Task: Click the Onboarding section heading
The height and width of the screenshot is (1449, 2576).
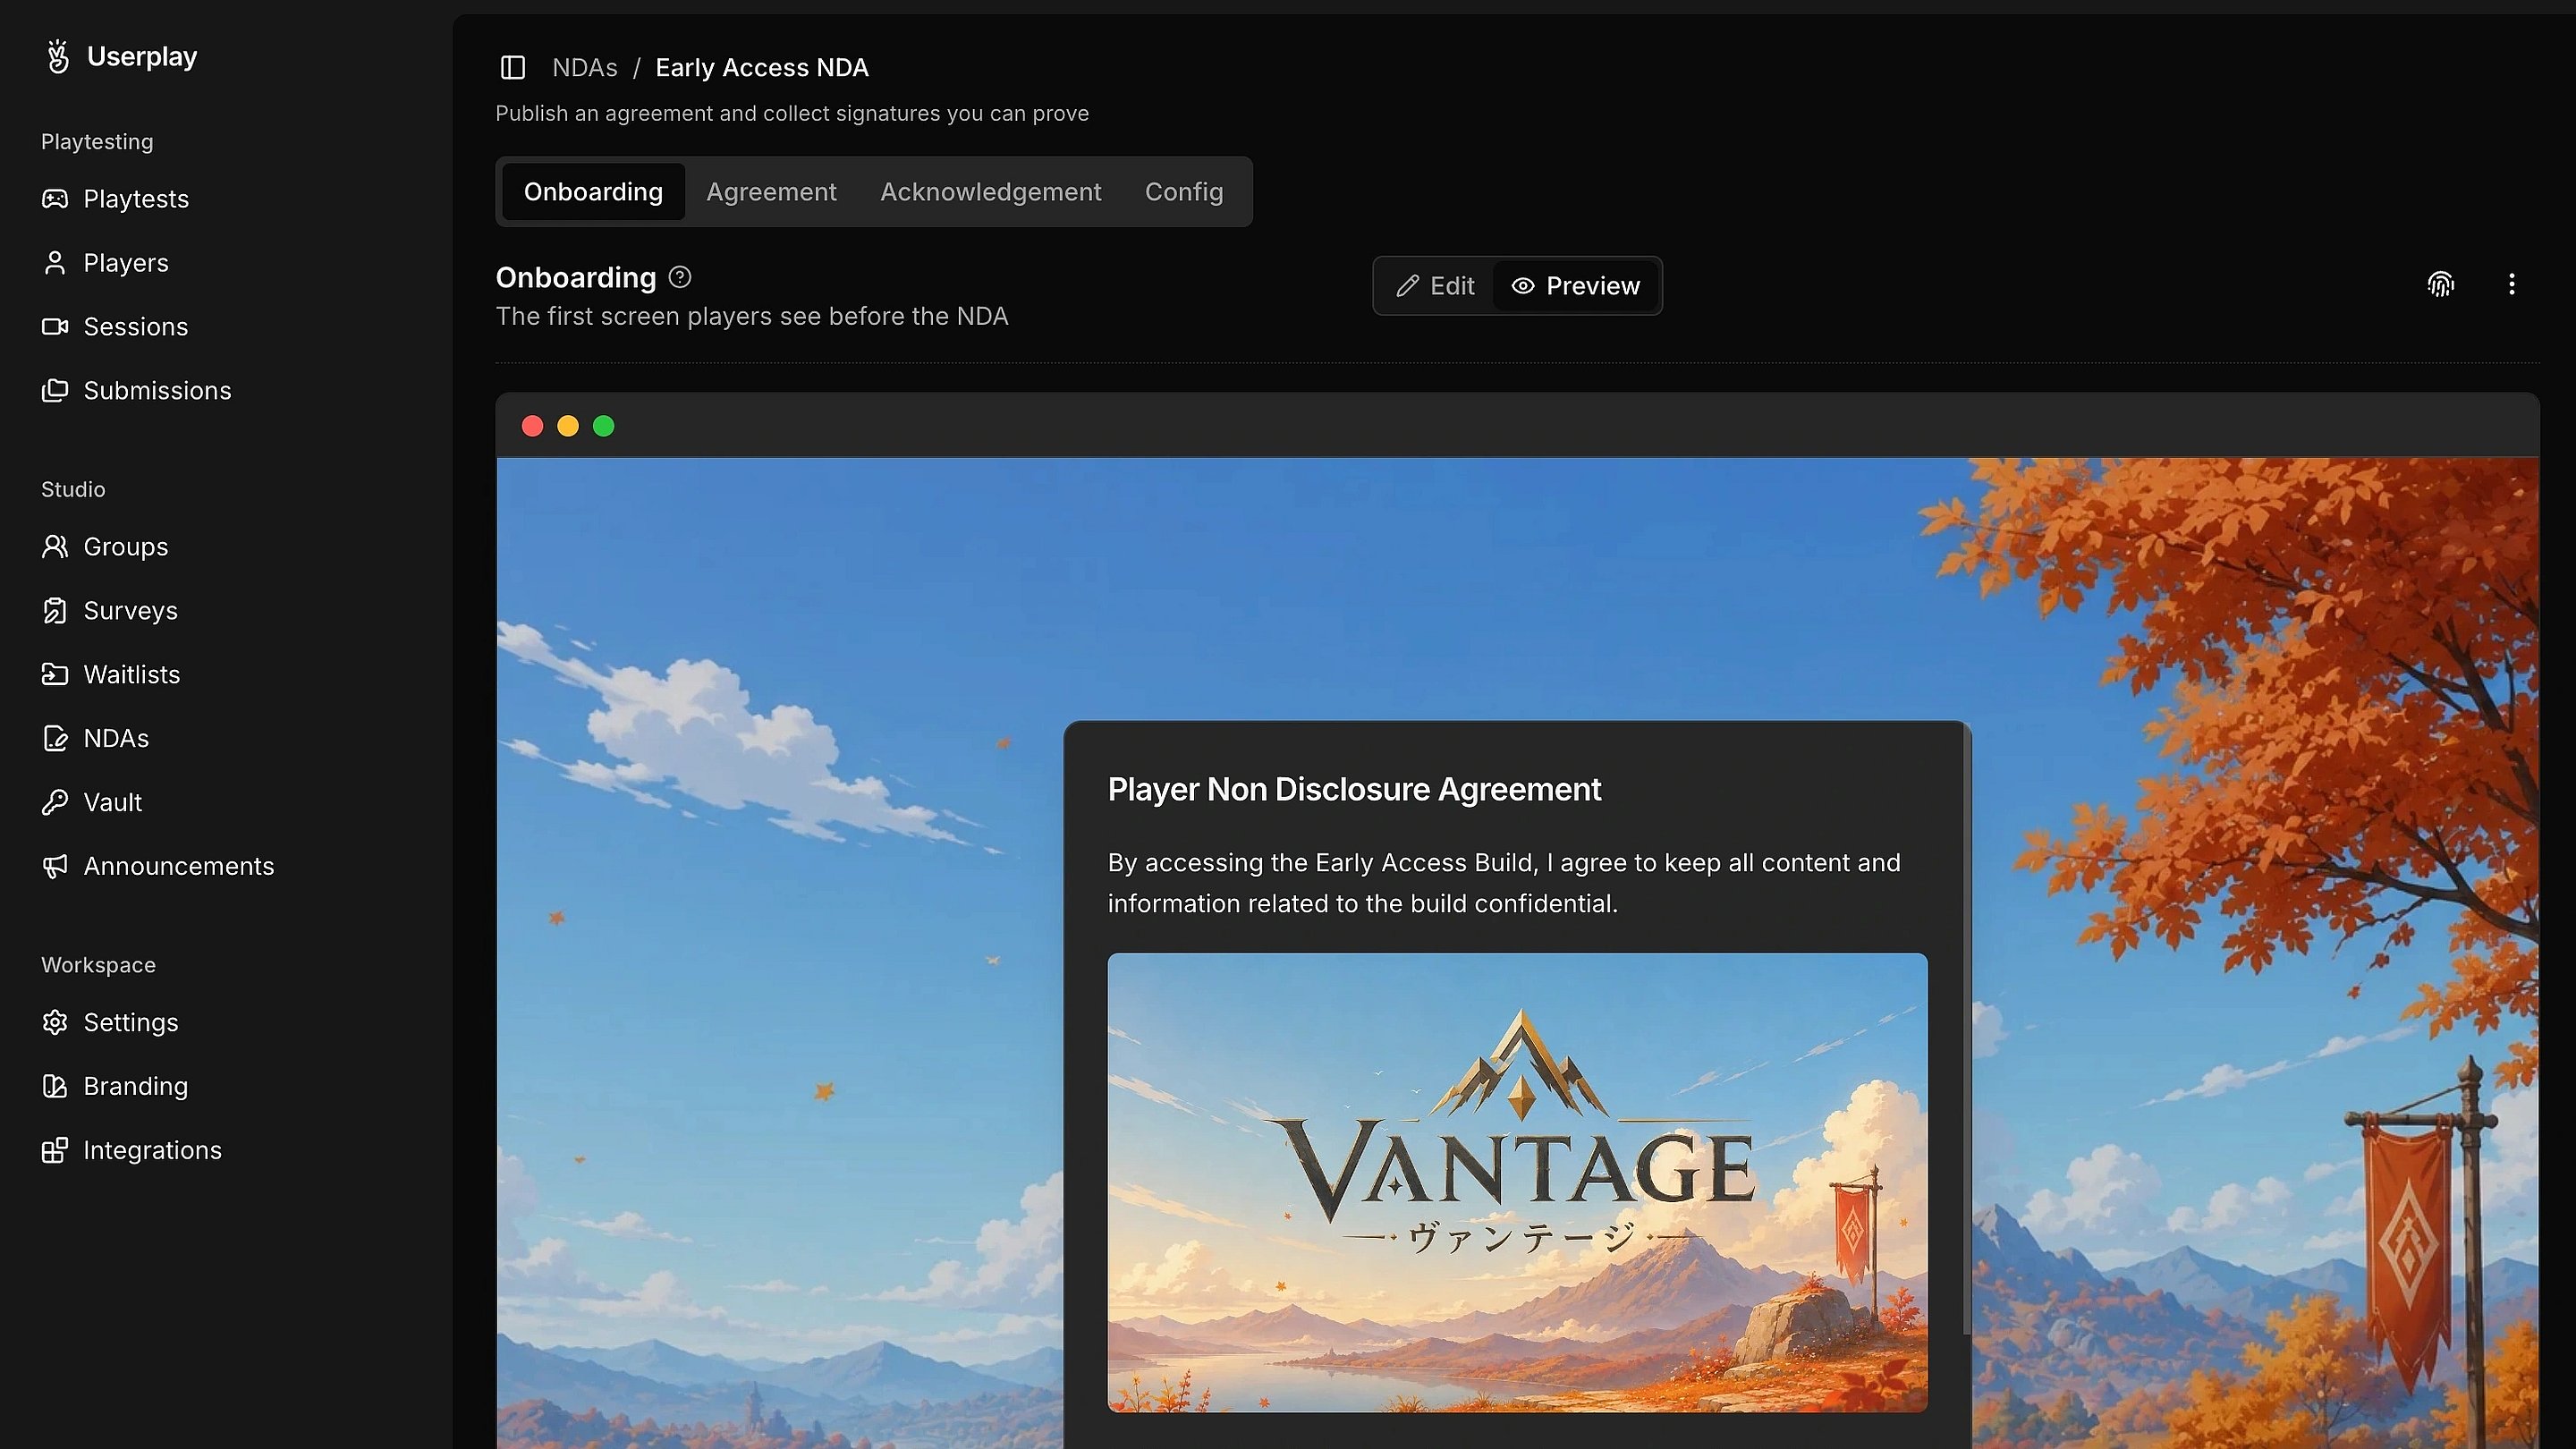Action: pyautogui.click(x=576, y=277)
